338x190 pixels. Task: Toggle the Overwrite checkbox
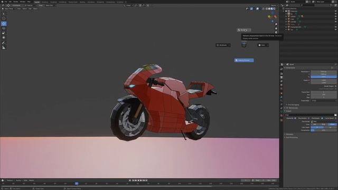[295, 118]
